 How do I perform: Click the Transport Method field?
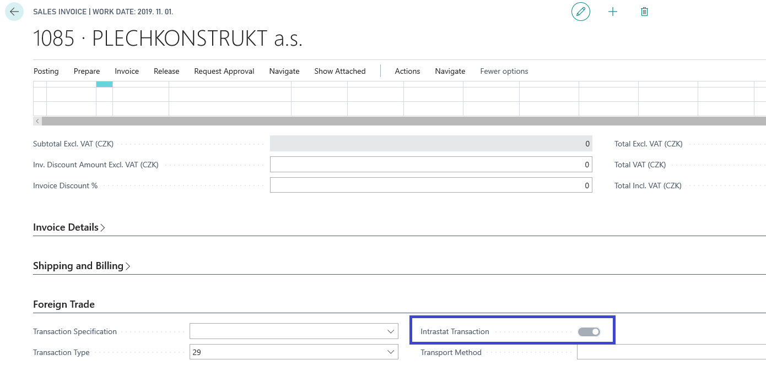tap(671, 352)
